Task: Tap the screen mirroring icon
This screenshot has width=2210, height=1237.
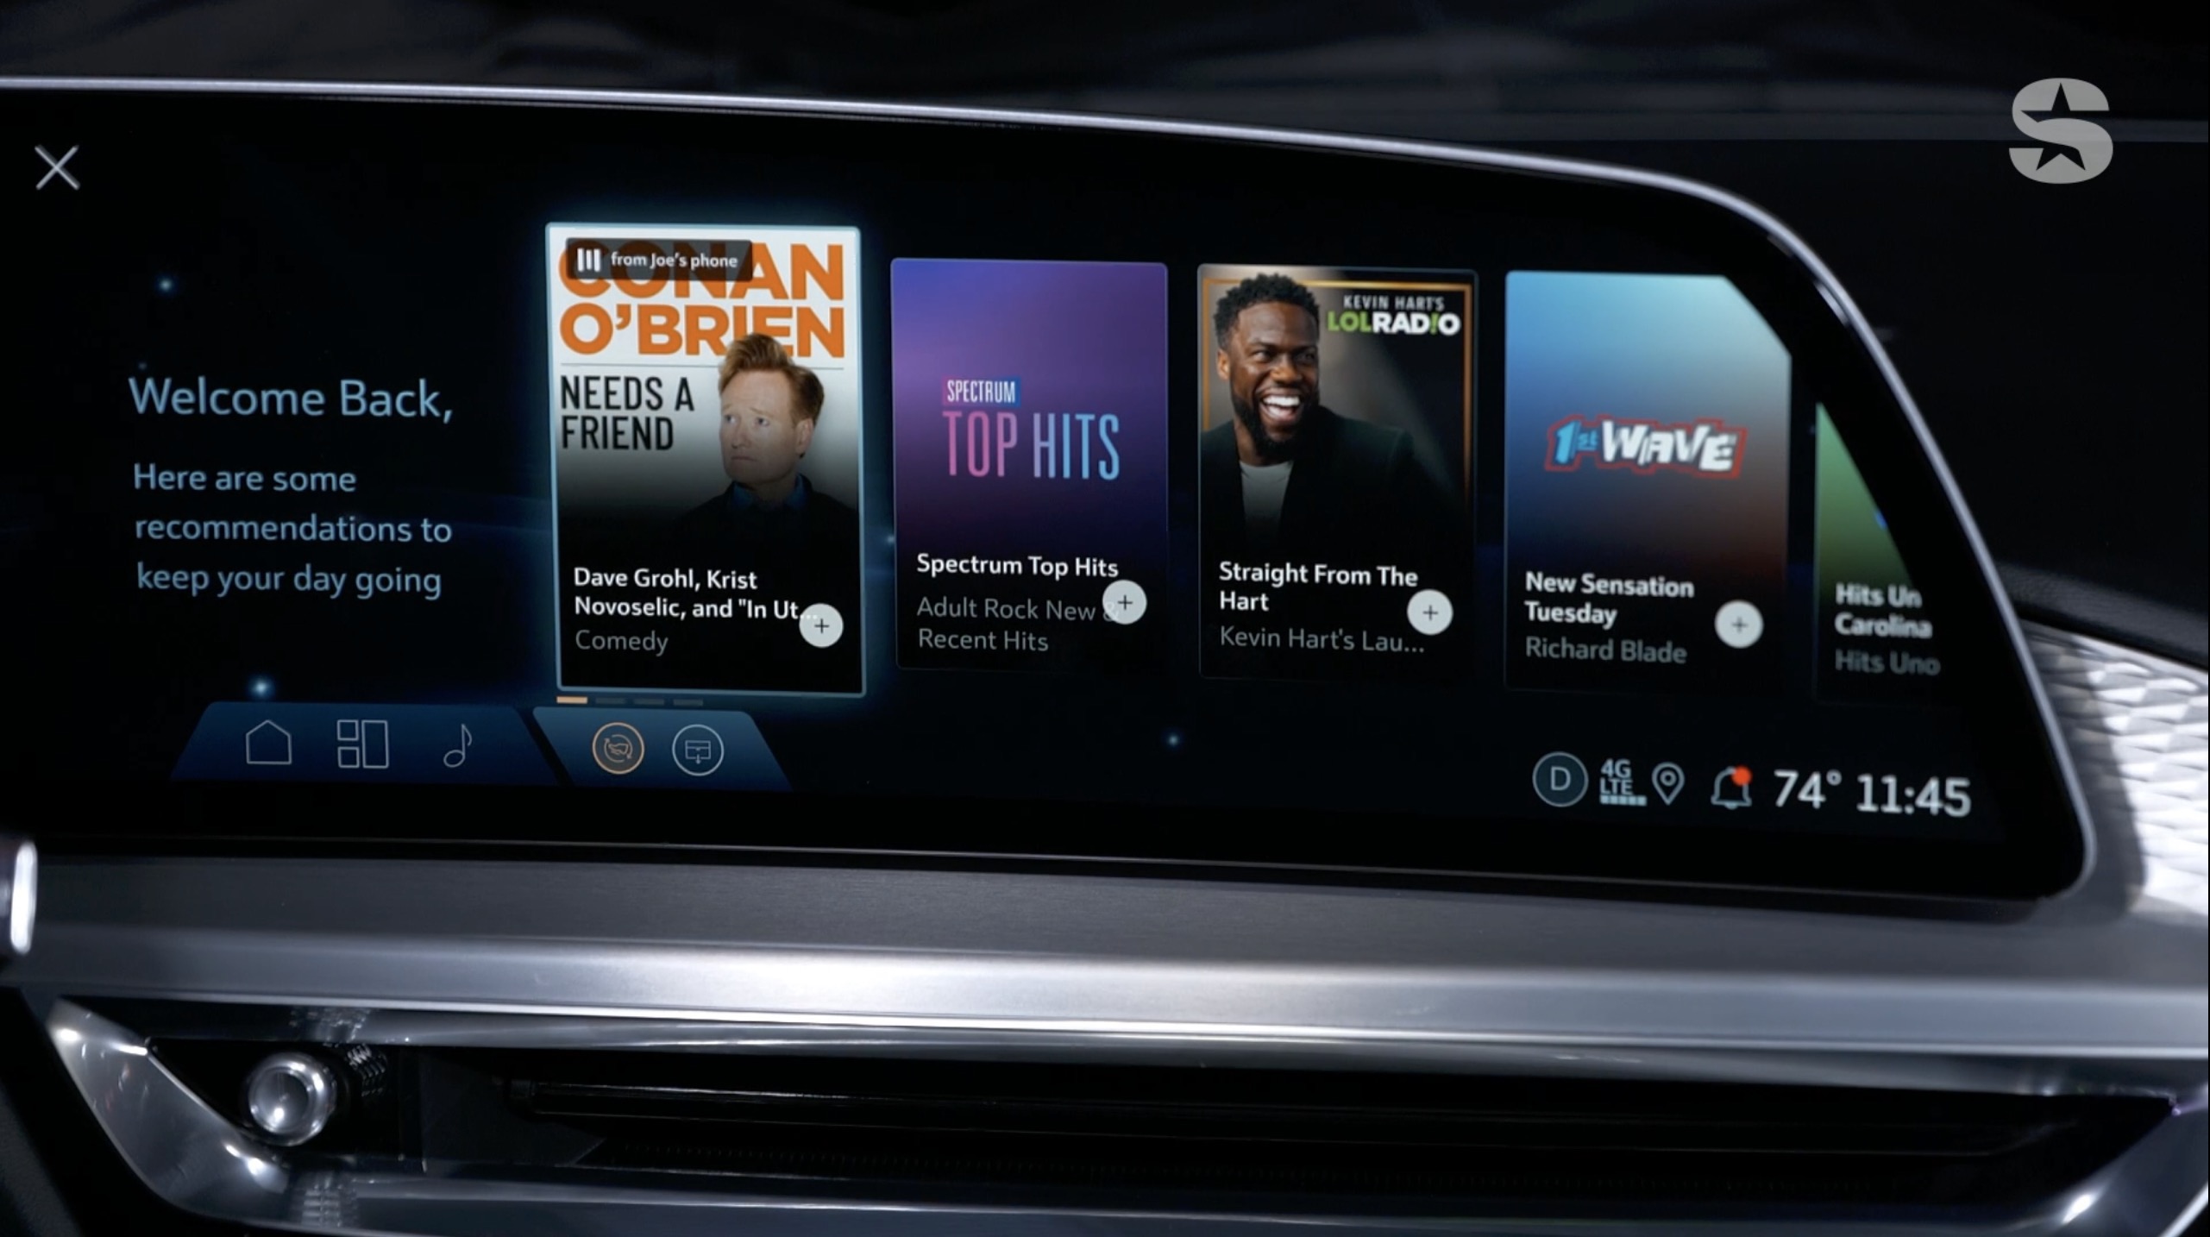Action: [695, 747]
